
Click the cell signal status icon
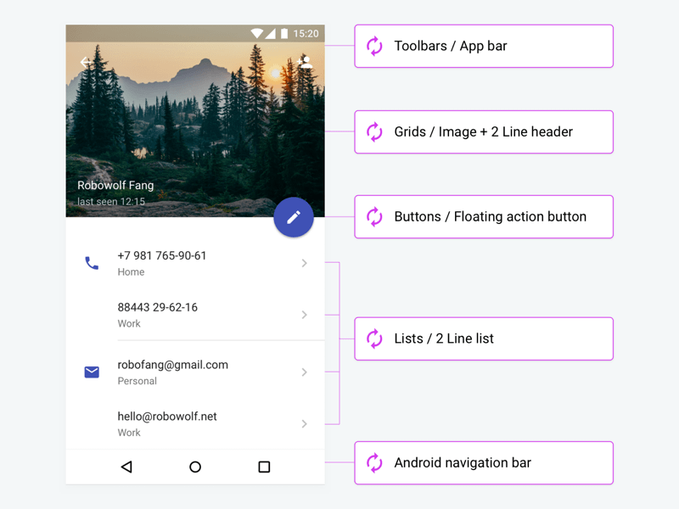tap(271, 33)
